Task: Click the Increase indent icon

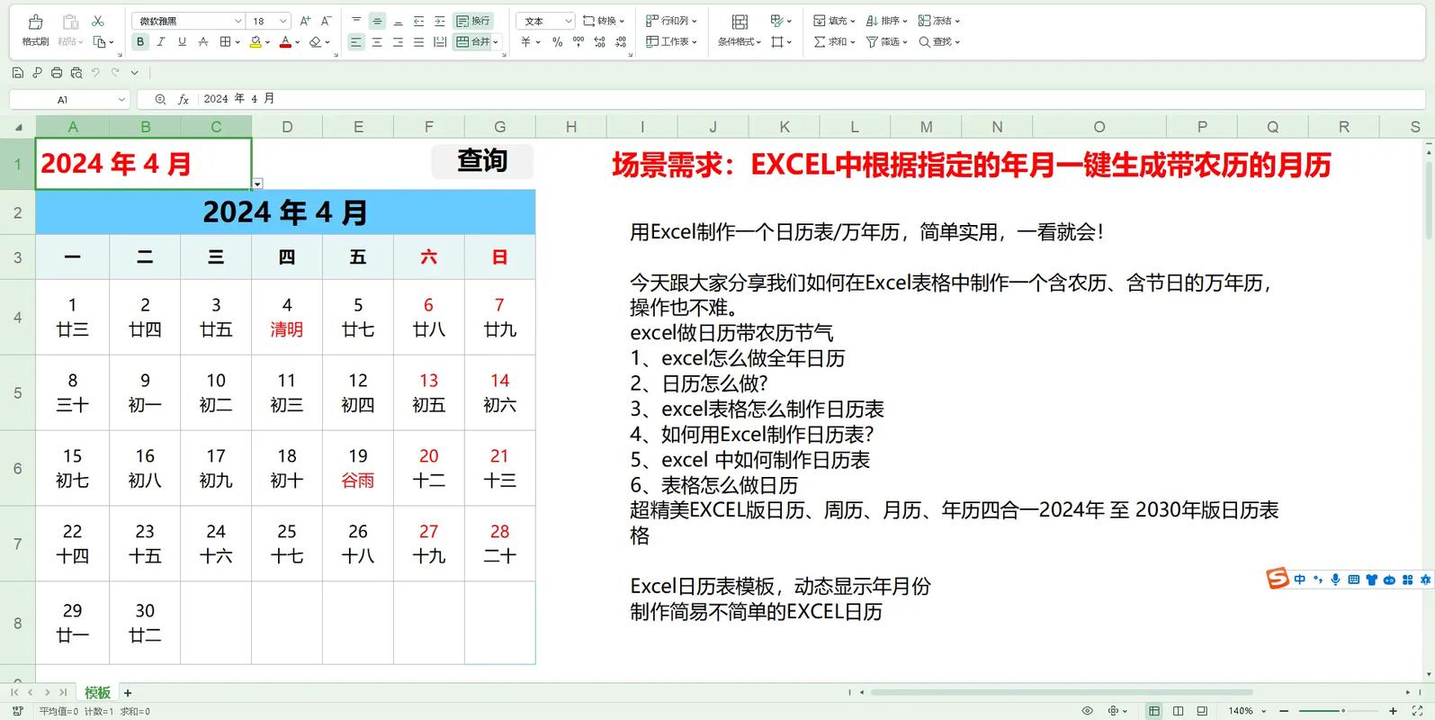Action: 439,21
